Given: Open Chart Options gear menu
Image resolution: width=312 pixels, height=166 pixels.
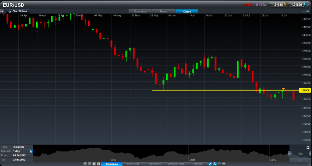Looking at the screenshot, I should click(x=18, y=11).
